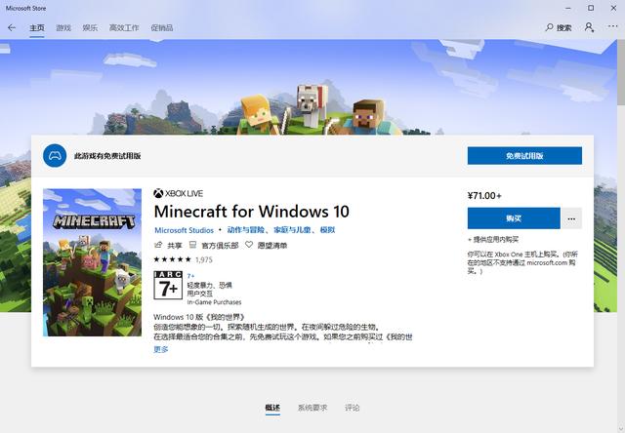This screenshot has height=433, width=625.
Task: Click the 用户交互 descriptor text
Action: click(x=199, y=294)
